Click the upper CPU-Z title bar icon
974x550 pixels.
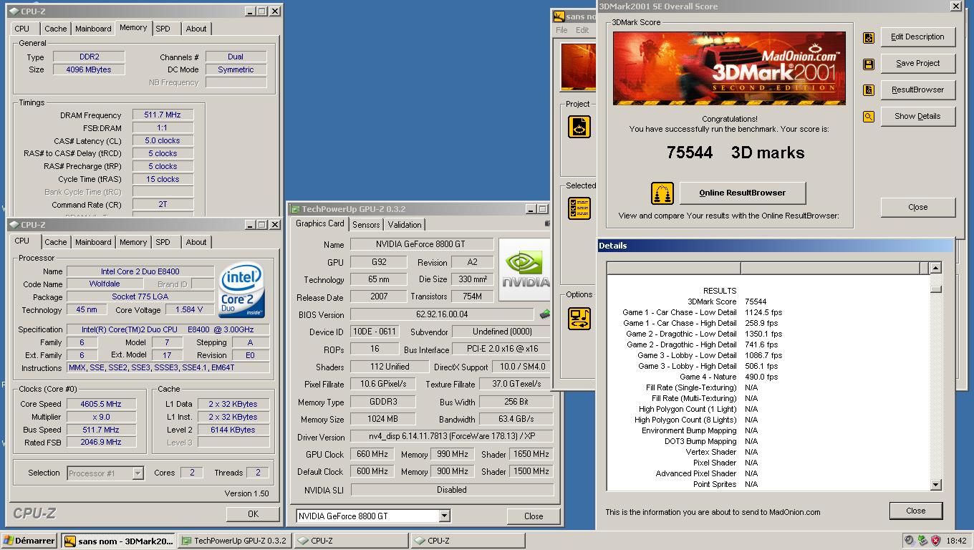pyautogui.click(x=14, y=11)
